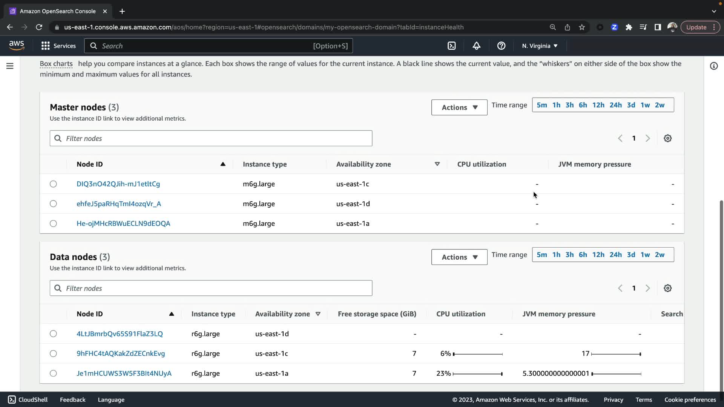Open the ehfeJ5paRHqTmI4ozqVr_A node link

[x=118, y=204]
